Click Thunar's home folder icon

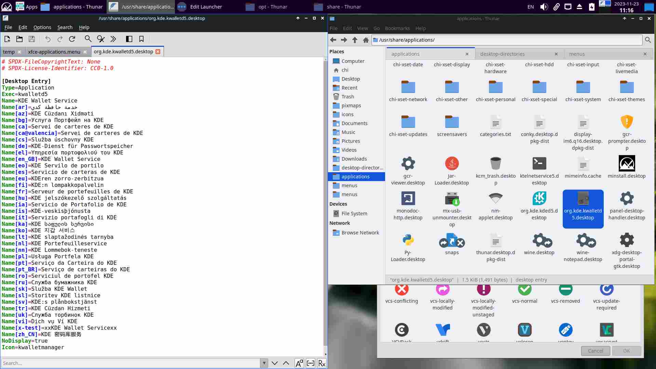coord(366,40)
